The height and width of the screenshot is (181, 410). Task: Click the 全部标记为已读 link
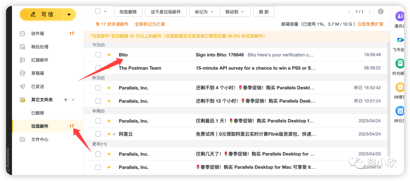point(150,24)
